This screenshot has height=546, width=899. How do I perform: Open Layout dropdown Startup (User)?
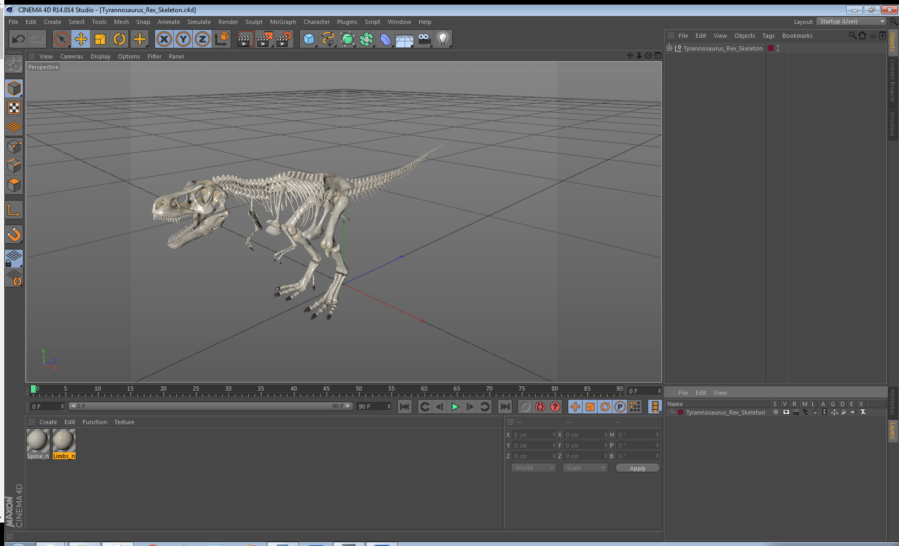click(852, 21)
